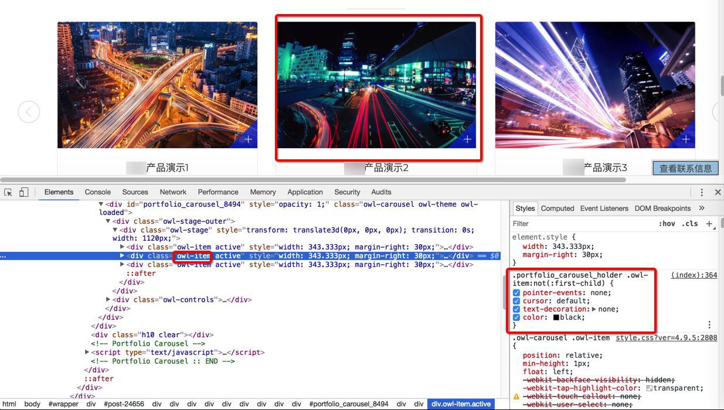Click the transparent tap-highlight color swatch
Image resolution: width=724 pixels, height=410 pixels.
tap(650, 388)
